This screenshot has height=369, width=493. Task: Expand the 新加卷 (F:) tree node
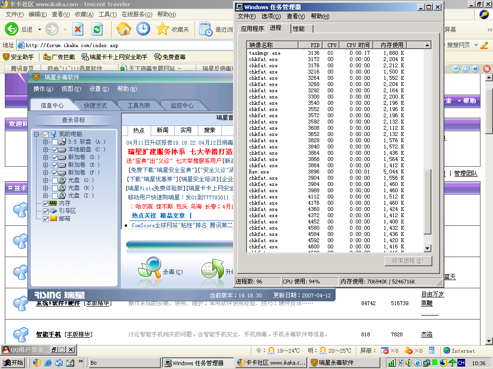click(46, 172)
